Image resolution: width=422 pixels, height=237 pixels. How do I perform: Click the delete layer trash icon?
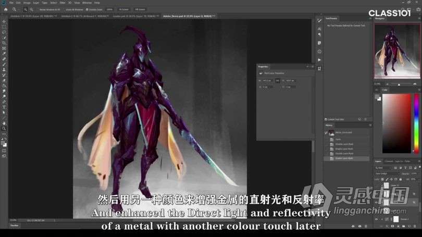[x=415, y=226]
